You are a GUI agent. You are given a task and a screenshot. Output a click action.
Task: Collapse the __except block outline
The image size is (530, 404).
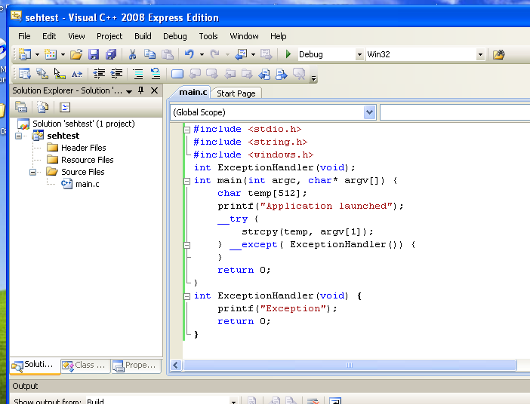(x=186, y=245)
